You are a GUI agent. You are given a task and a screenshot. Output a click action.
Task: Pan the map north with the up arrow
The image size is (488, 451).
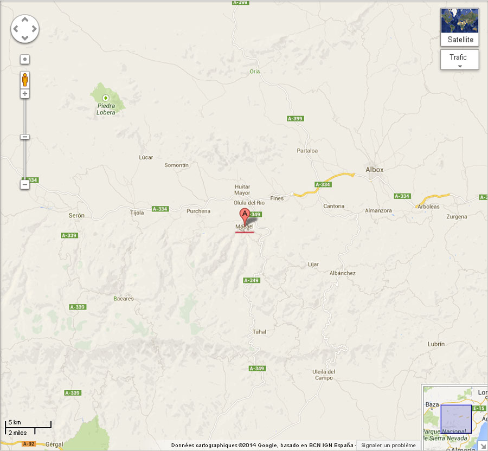pyautogui.click(x=25, y=20)
